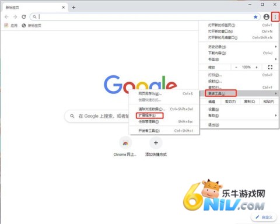Click the browser back arrow
Viewport: 280px width, 224px height.
click(x=6, y=17)
